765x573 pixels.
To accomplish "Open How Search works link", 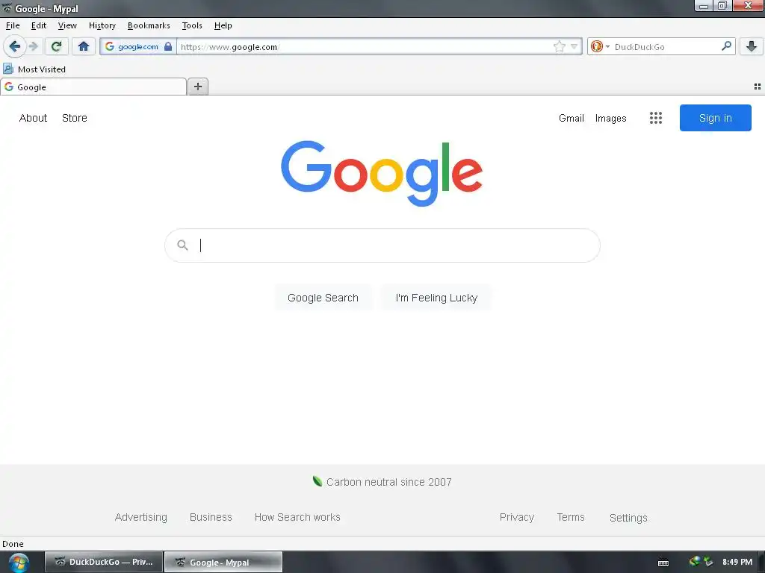I will click(297, 517).
